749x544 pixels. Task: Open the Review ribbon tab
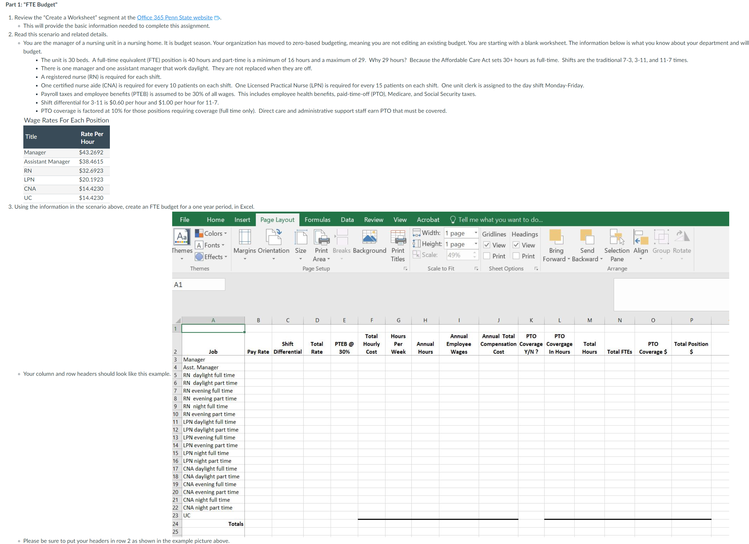[x=373, y=220]
